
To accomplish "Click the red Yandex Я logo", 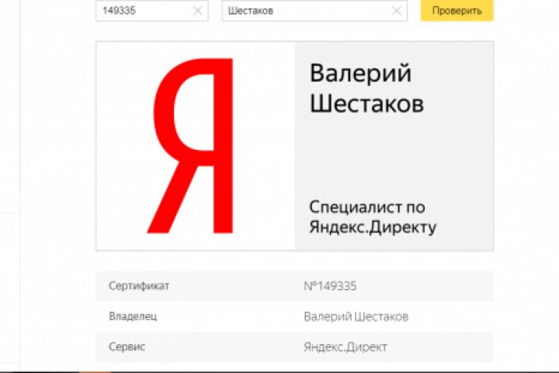I will tap(192, 145).
